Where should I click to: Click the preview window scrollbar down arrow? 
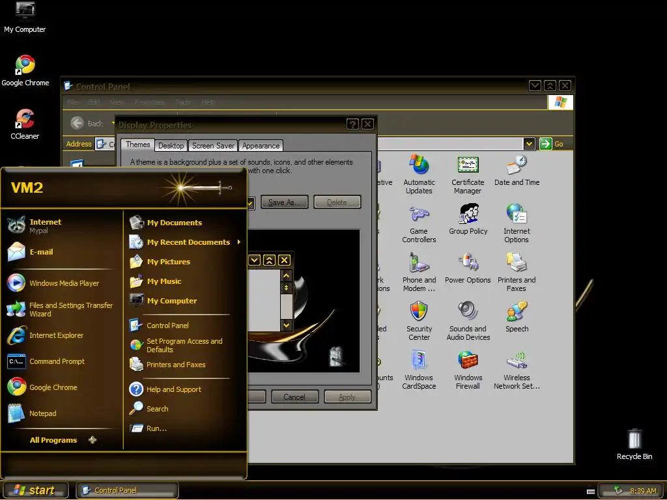click(287, 326)
